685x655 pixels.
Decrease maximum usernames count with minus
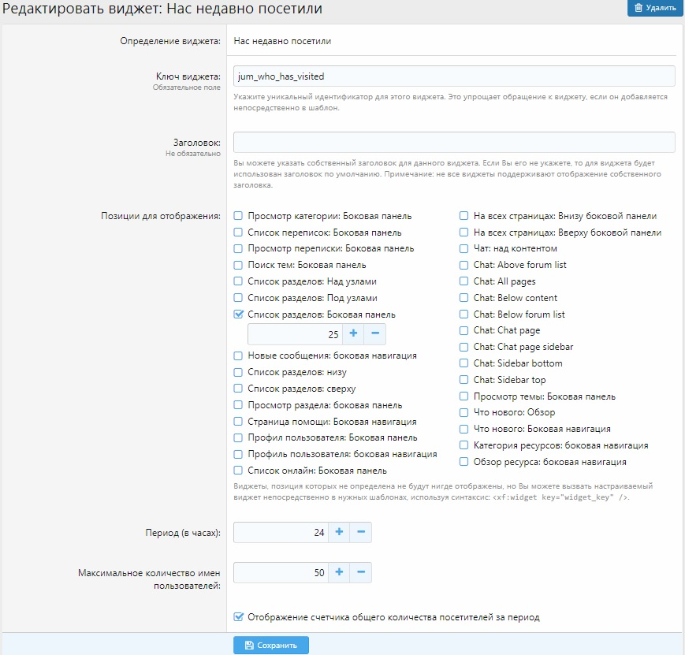click(x=361, y=573)
